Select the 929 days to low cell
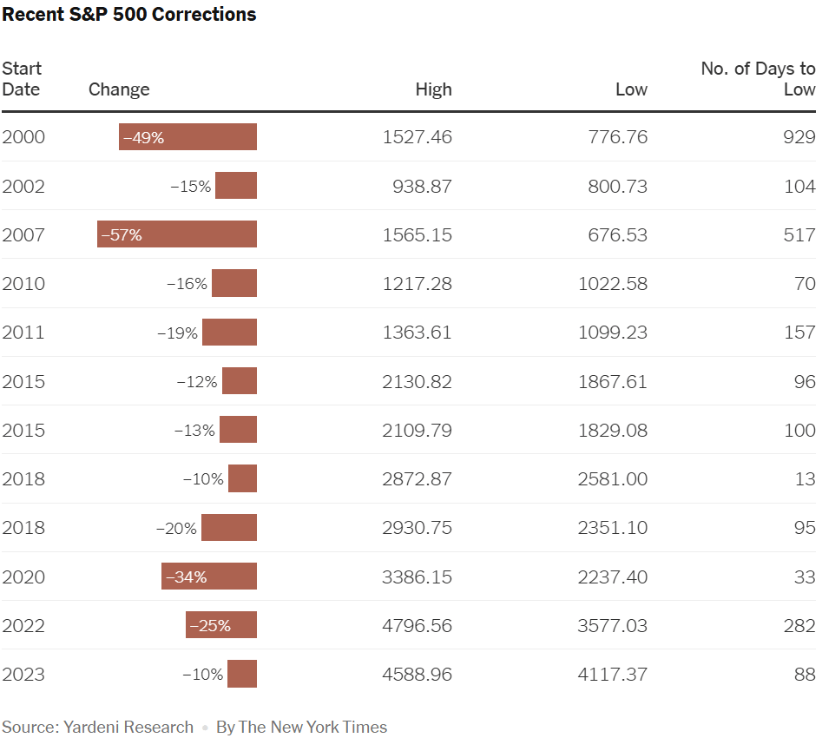Image resolution: width=822 pixels, height=738 pixels. (x=799, y=137)
